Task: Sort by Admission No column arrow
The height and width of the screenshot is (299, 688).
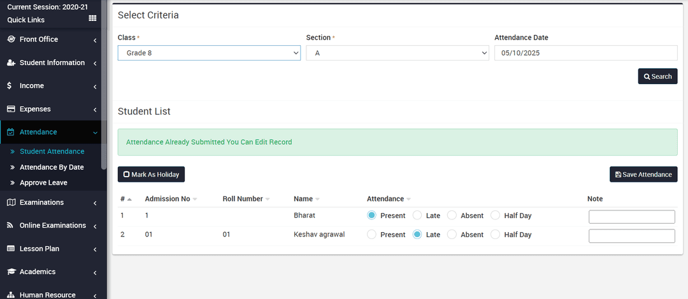Action: pyautogui.click(x=195, y=199)
